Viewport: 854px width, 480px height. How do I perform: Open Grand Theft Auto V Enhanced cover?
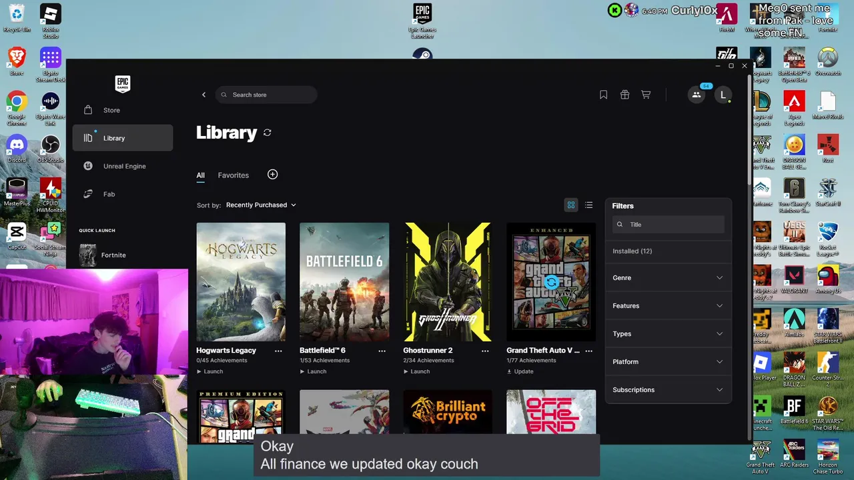[x=551, y=282]
